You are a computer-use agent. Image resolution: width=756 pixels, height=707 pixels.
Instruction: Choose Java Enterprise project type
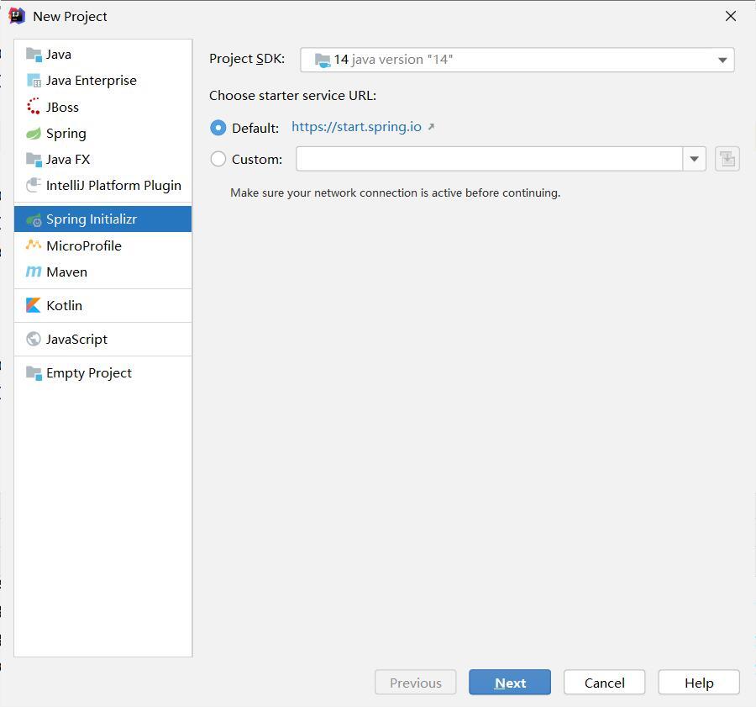pos(102,81)
